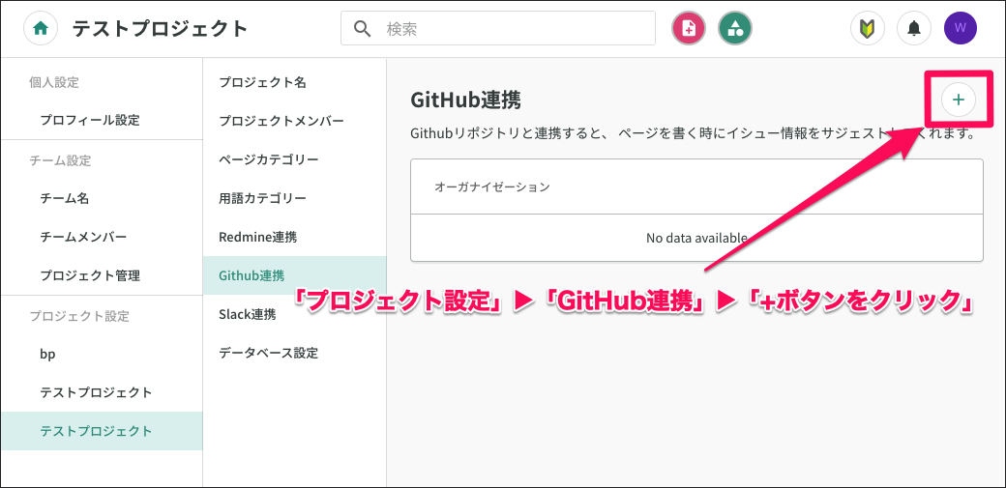Open プロフィール設定 in sidebar
1006x488 pixels.
(x=90, y=120)
